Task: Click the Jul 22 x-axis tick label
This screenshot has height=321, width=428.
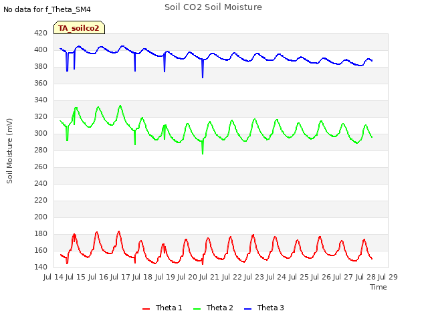Action: [x=233, y=277]
